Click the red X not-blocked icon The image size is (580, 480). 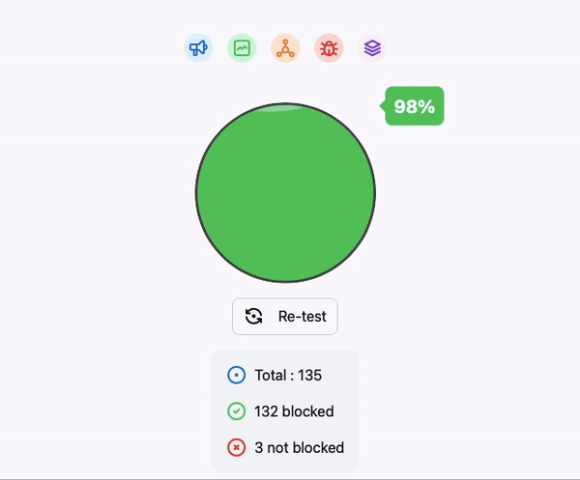[236, 447]
